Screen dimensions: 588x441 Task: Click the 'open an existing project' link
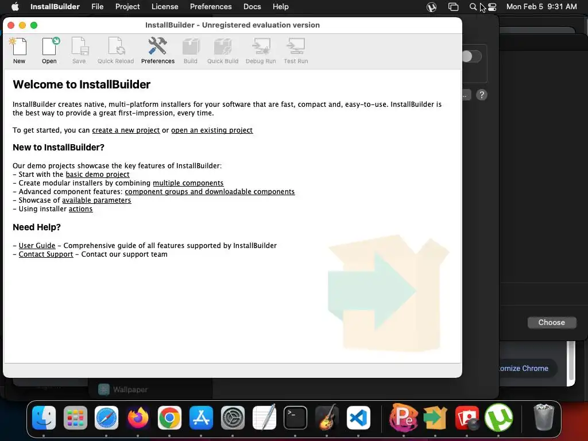coord(212,130)
